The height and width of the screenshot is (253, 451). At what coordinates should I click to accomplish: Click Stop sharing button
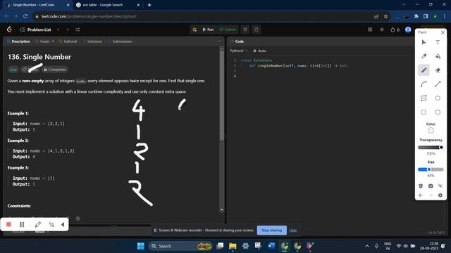click(271, 231)
